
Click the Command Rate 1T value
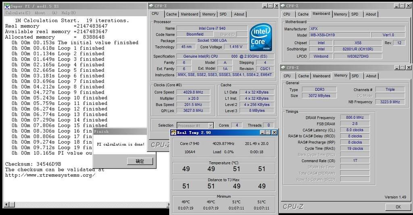click(355, 161)
